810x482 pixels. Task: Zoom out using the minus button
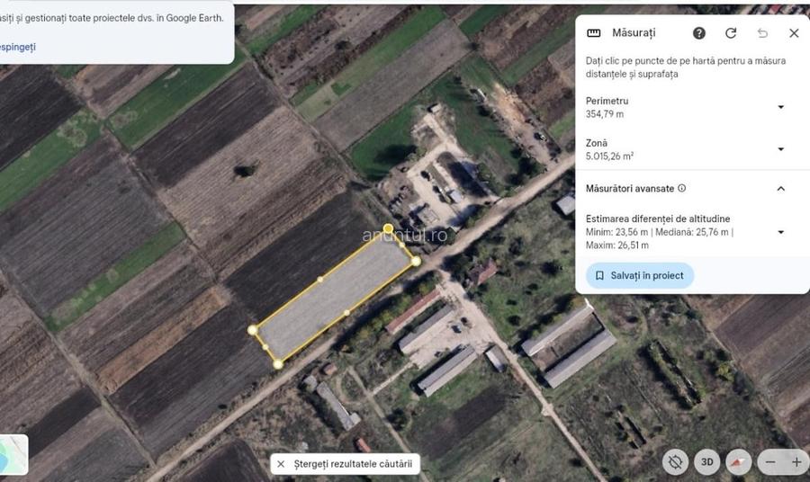pos(770,462)
